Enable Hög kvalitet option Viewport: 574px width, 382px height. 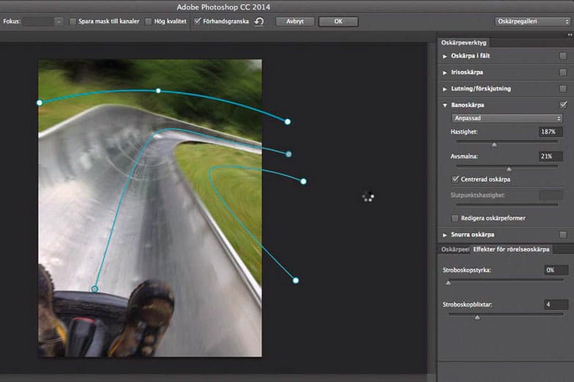click(x=149, y=22)
